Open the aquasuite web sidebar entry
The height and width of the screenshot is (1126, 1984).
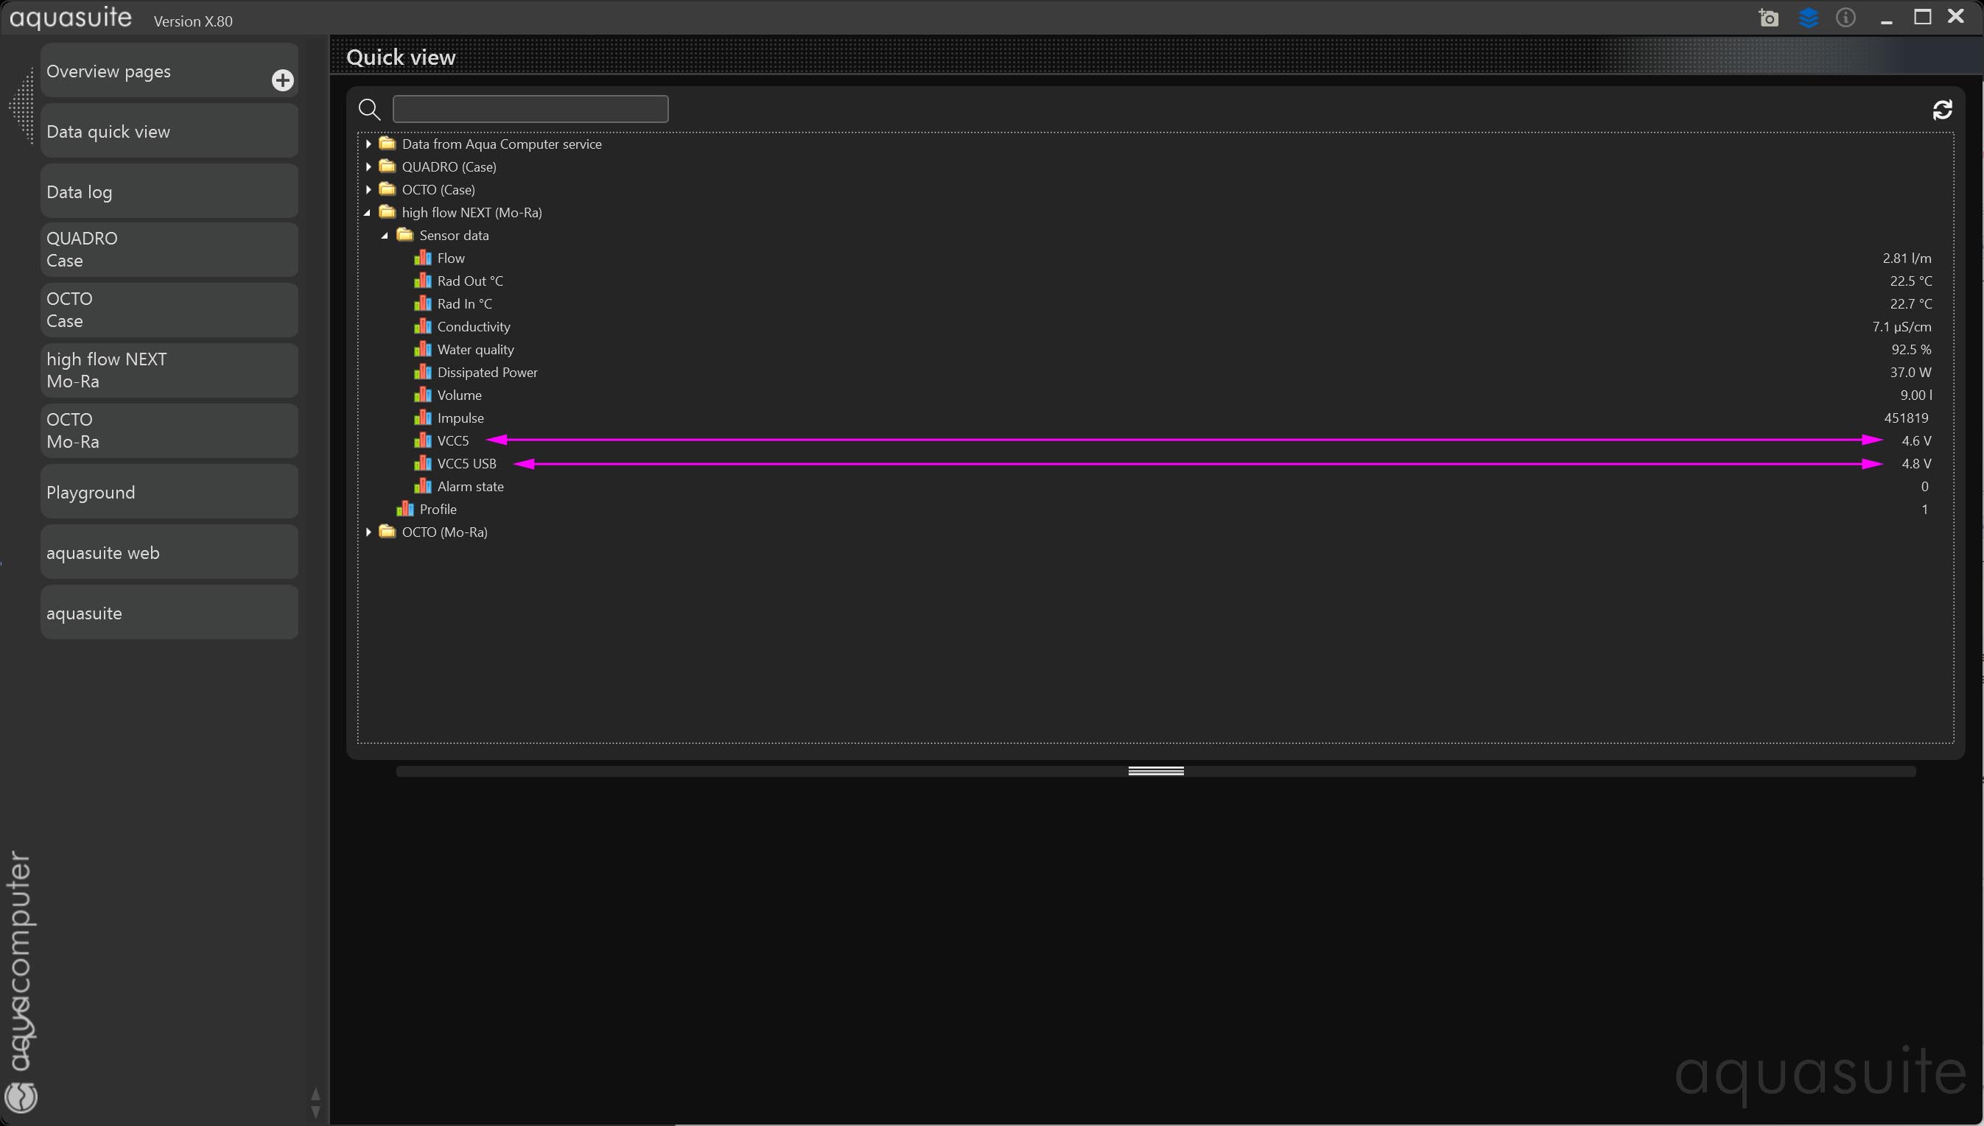click(x=169, y=553)
